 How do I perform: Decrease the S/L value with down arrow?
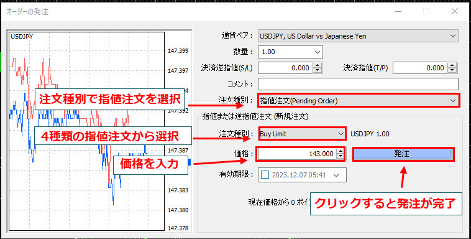[317, 71]
